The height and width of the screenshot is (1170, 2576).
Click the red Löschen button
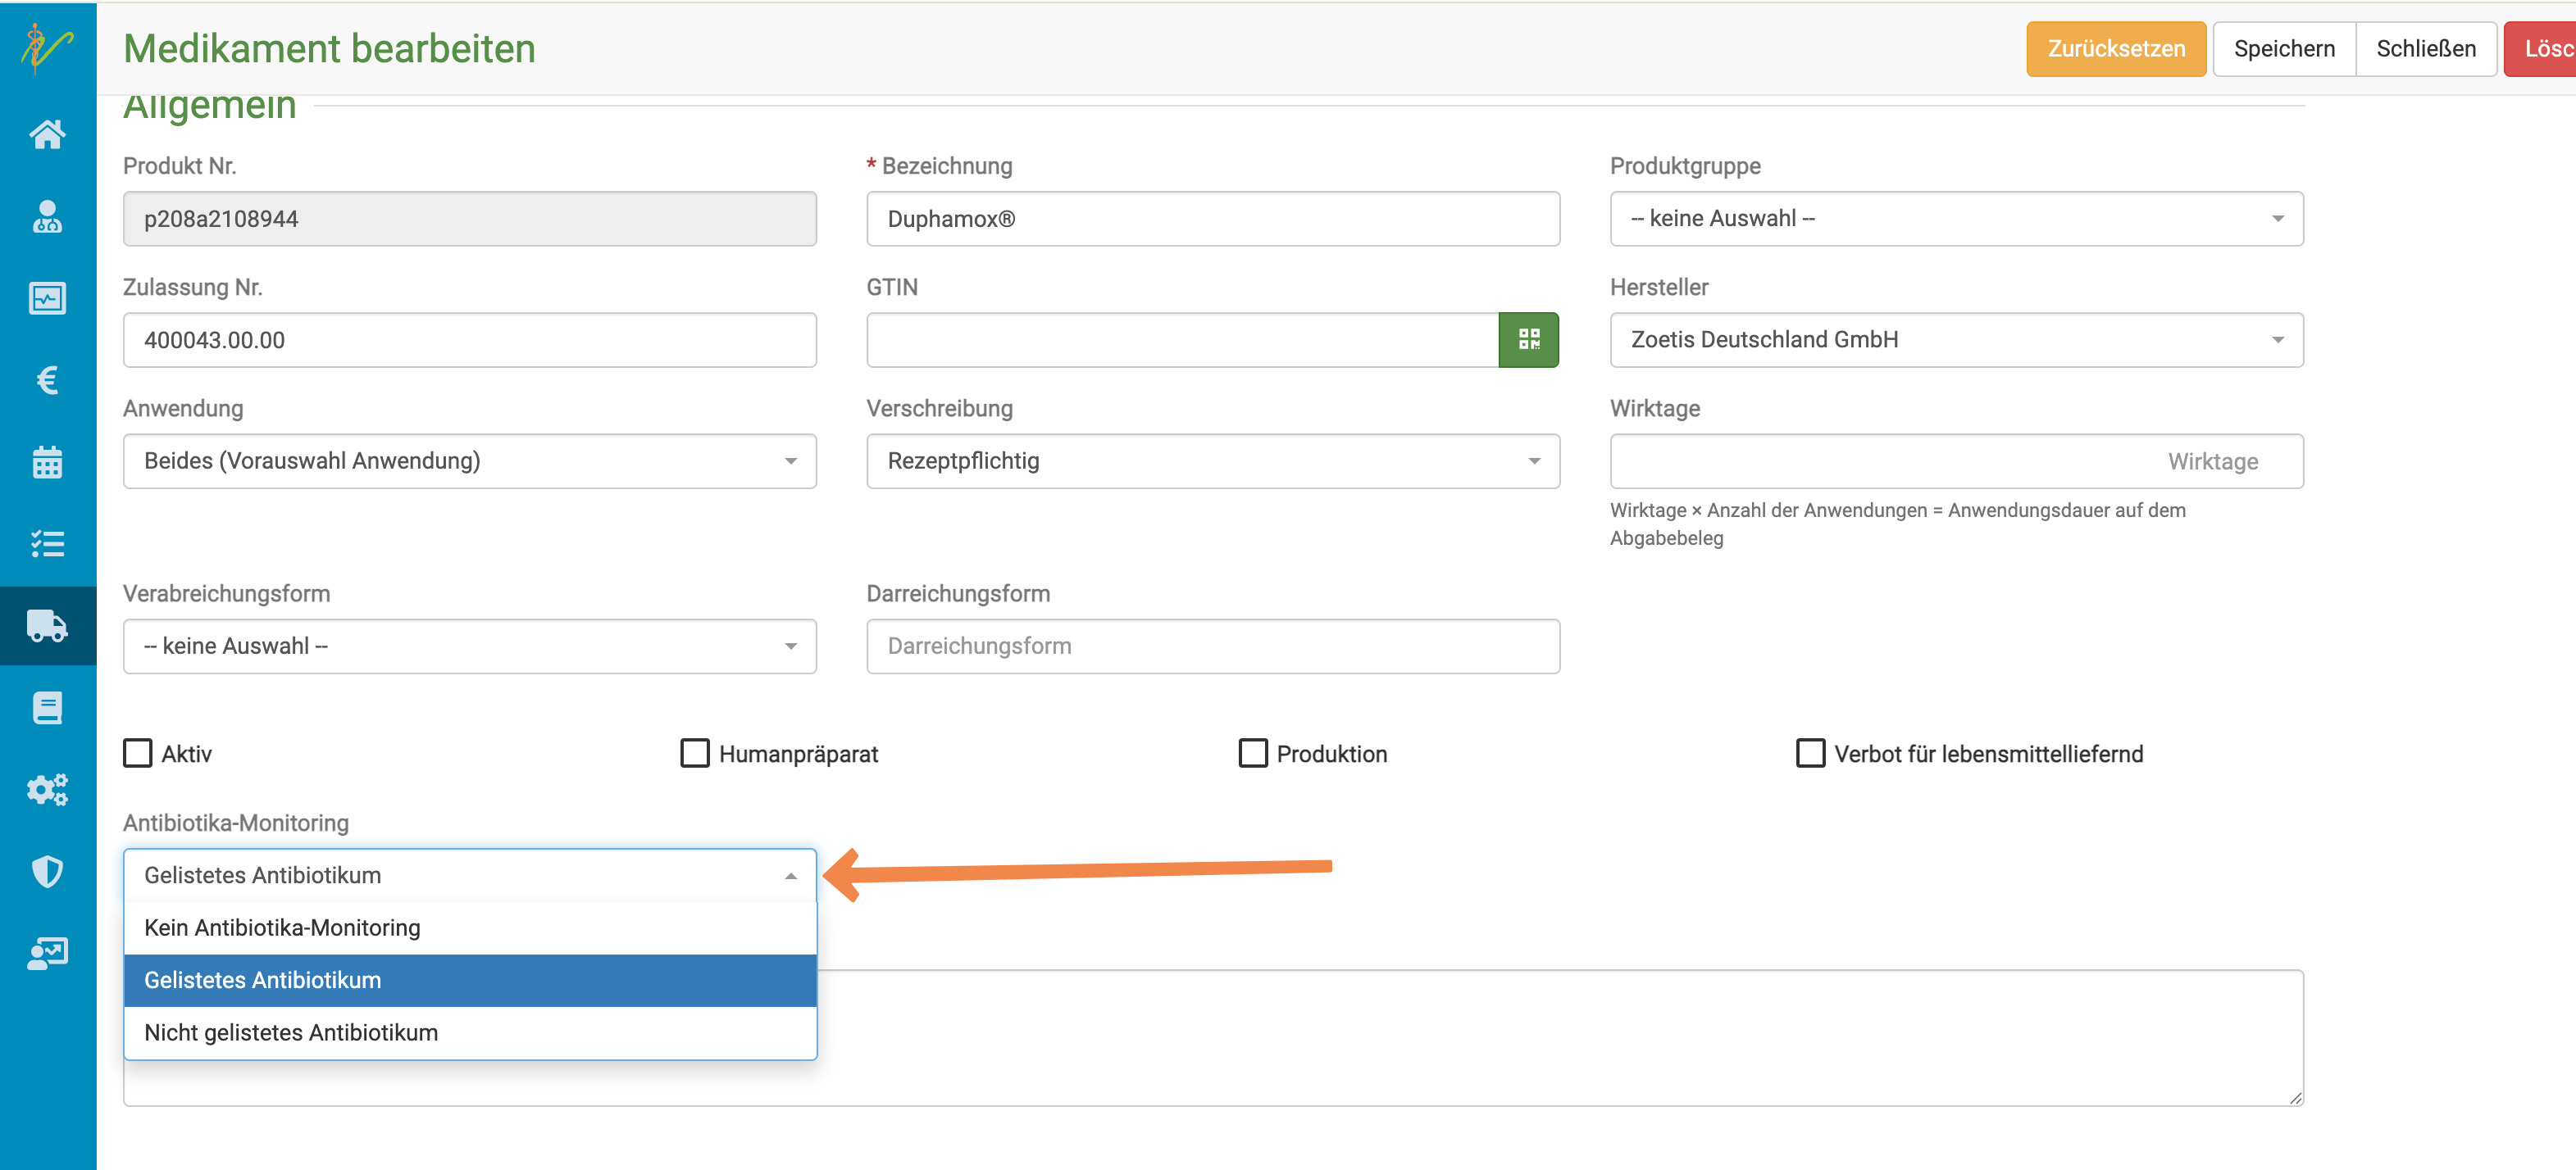[x=2541, y=49]
